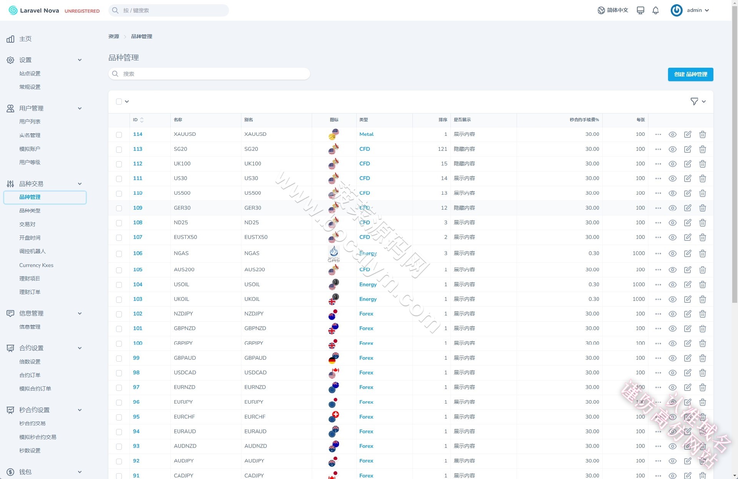Click the NGAS natural gas icon thumbnail
738x479 pixels.
coord(334,254)
